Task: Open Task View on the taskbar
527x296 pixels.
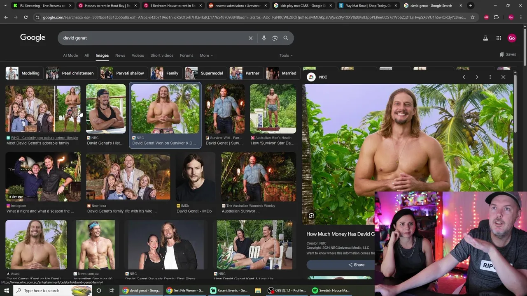Action: (112, 290)
